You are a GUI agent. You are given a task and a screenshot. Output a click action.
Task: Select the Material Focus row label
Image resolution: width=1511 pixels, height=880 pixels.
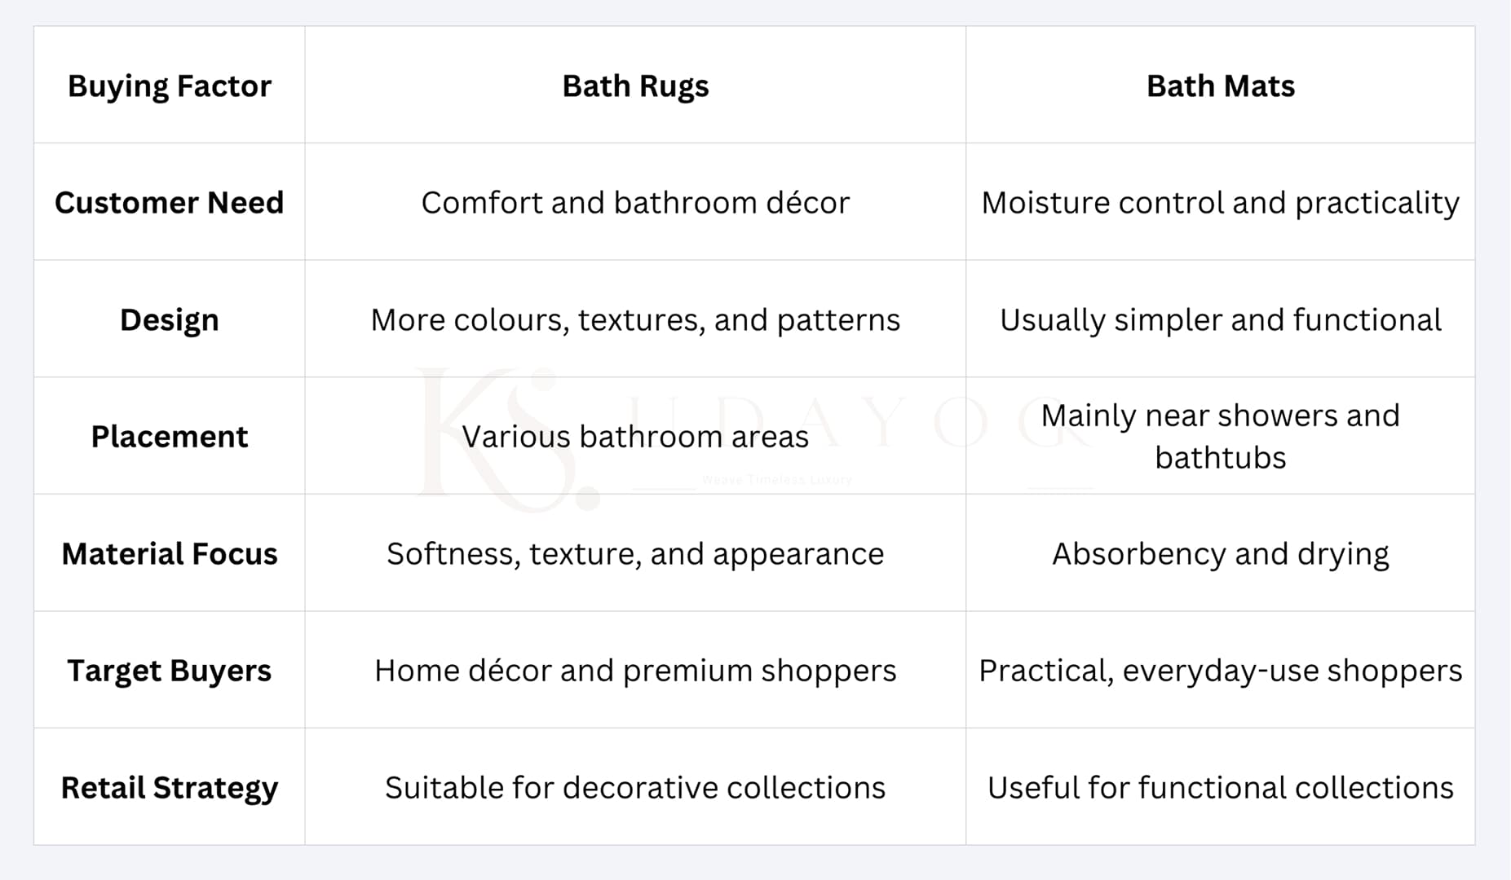170,553
